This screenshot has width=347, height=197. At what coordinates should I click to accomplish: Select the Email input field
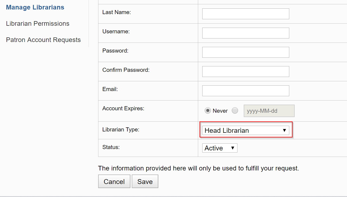pos(245,91)
